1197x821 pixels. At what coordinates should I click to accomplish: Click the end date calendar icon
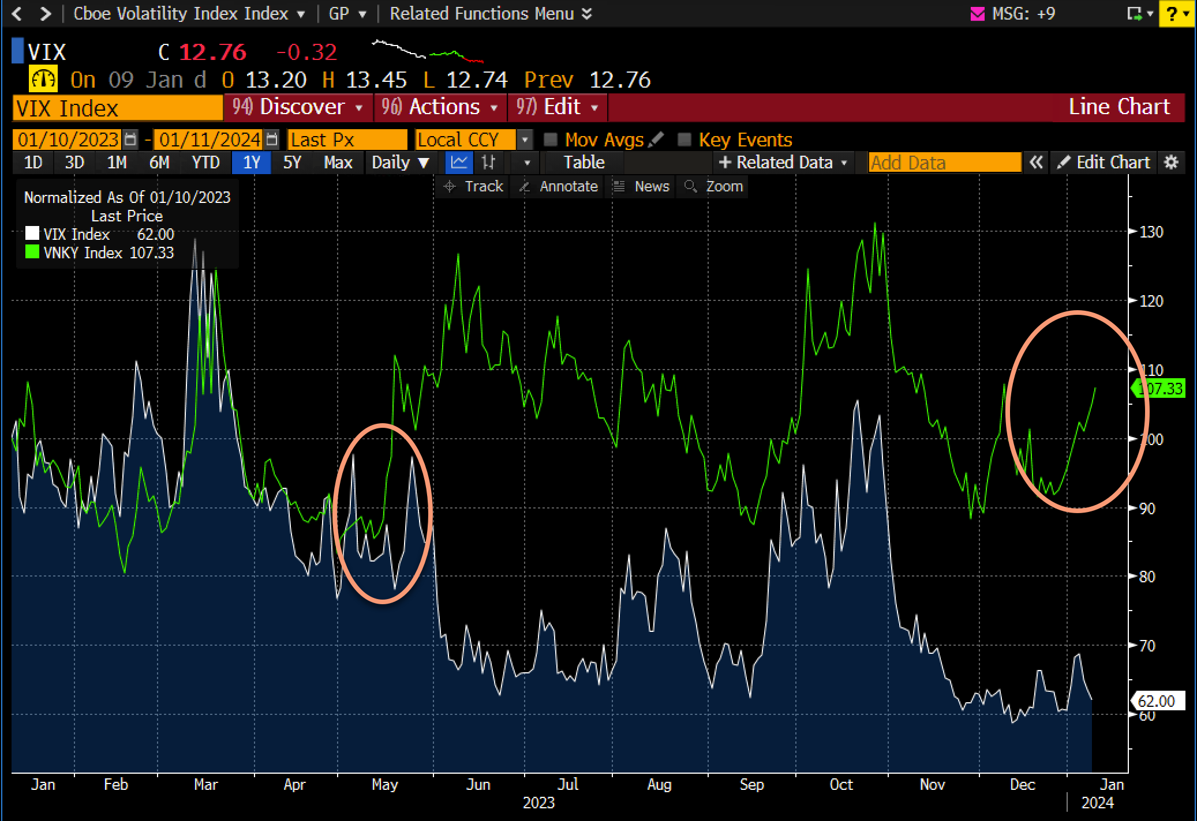coord(272,140)
